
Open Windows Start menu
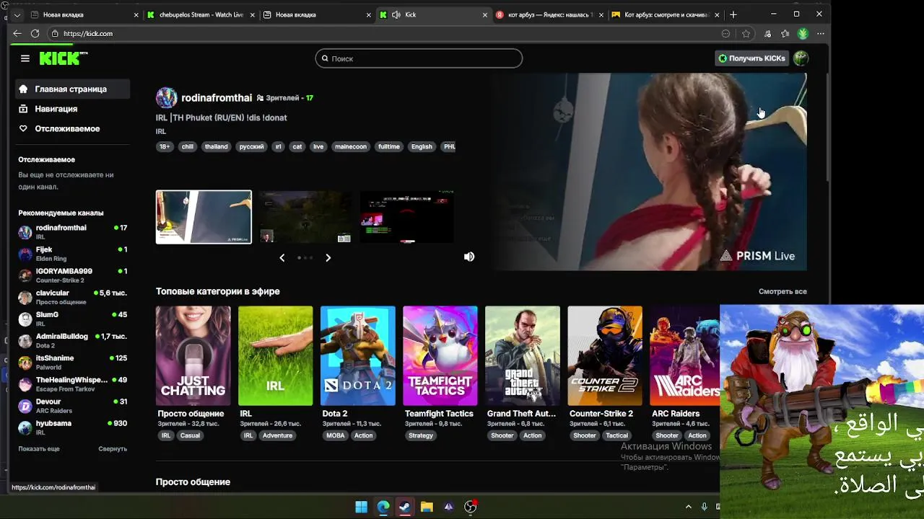click(x=362, y=507)
